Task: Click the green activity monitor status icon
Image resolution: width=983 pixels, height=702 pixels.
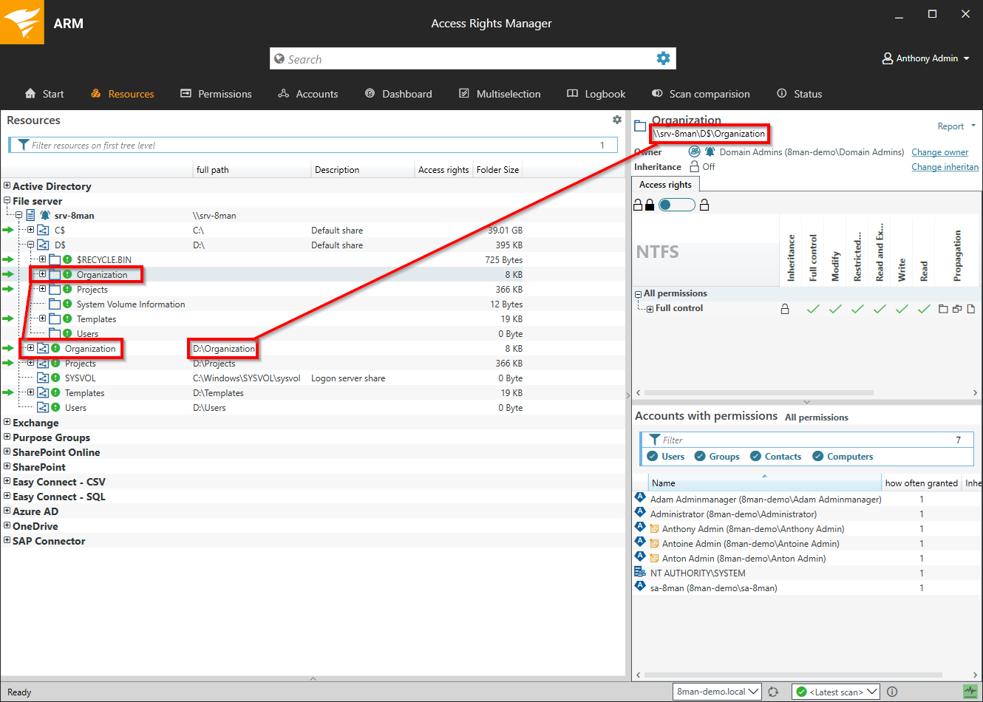Action: click(970, 692)
